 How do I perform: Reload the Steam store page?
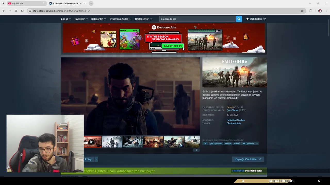[x=16, y=11]
